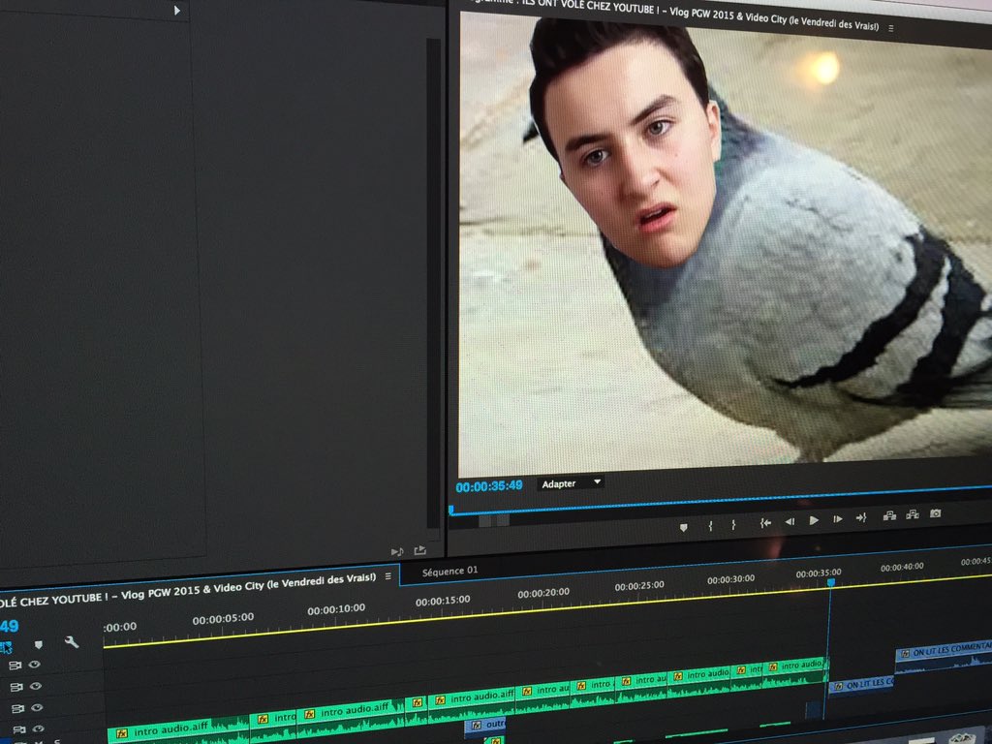Jump to the Out point with Go to Out
This screenshot has width=992, height=744.
861,517
